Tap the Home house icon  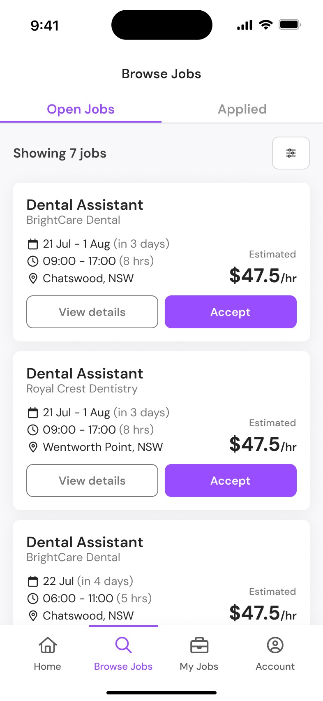(48, 645)
